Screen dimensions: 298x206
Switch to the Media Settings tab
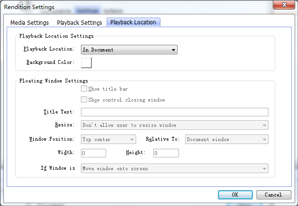30,22
